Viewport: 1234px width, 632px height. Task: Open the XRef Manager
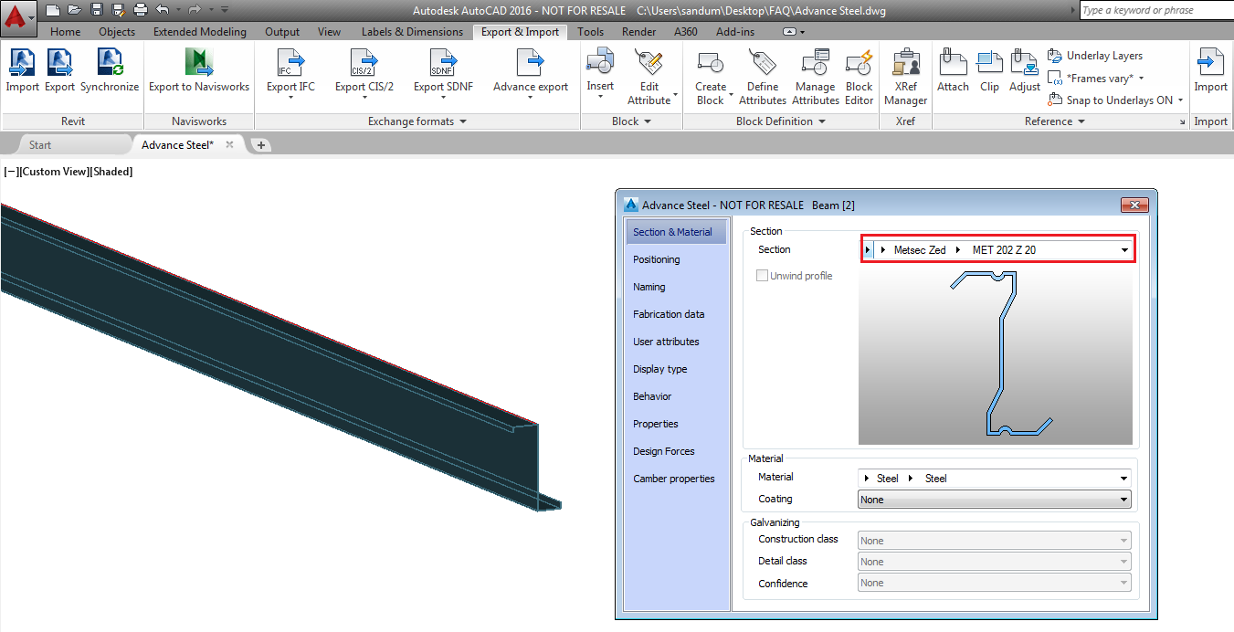point(906,63)
